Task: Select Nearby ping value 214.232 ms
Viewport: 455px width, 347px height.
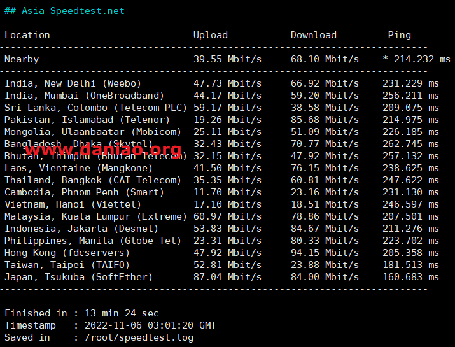Action: coord(422,59)
